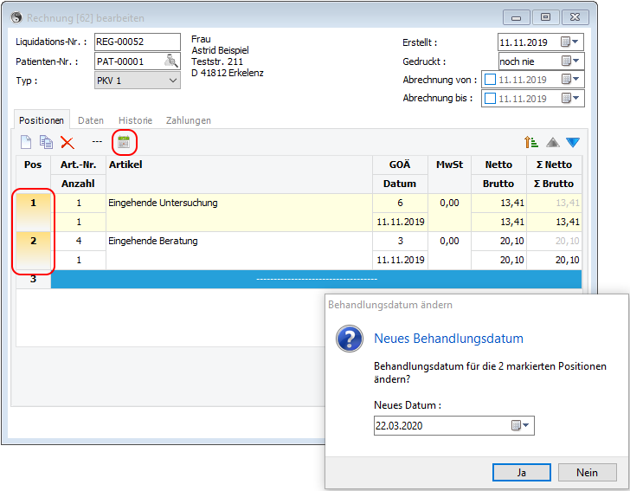
Task: Open the Abrechnung bis calendar dropdown
Action: click(x=570, y=98)
